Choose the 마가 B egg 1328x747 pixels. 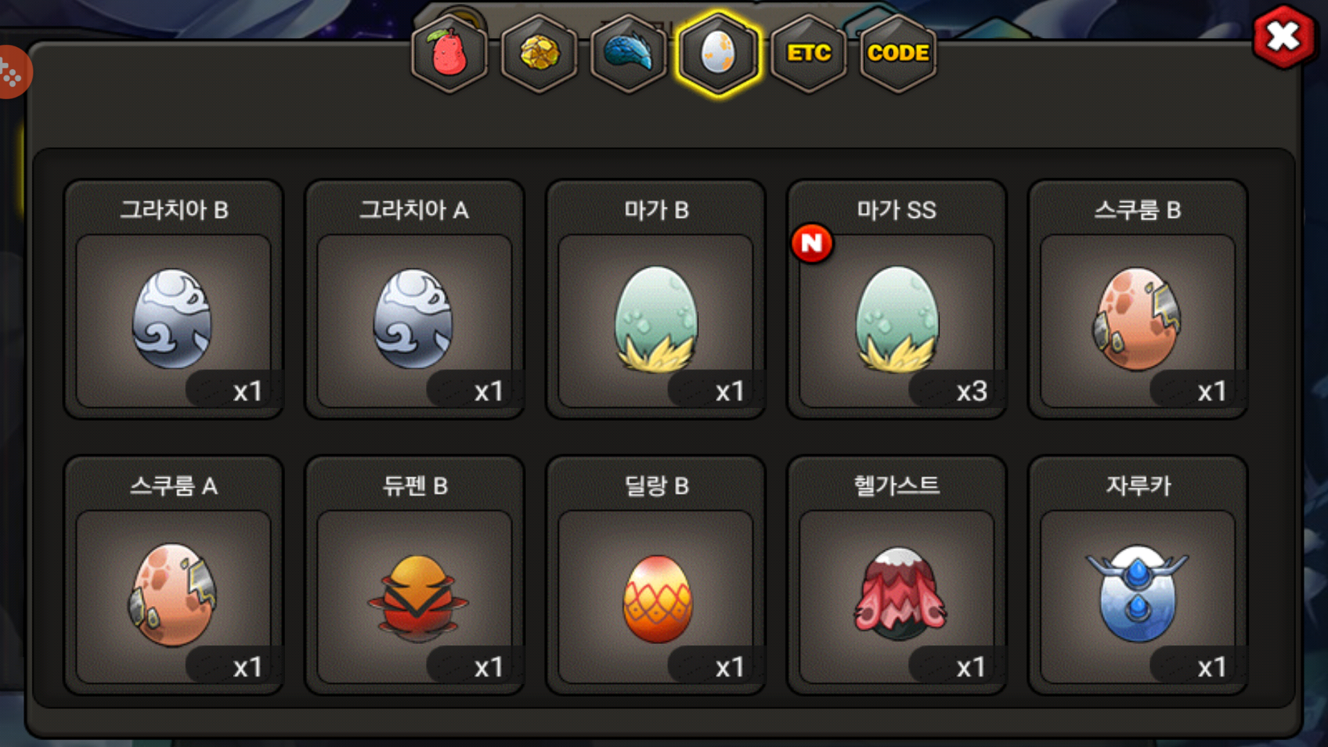[x=656, y=299]
